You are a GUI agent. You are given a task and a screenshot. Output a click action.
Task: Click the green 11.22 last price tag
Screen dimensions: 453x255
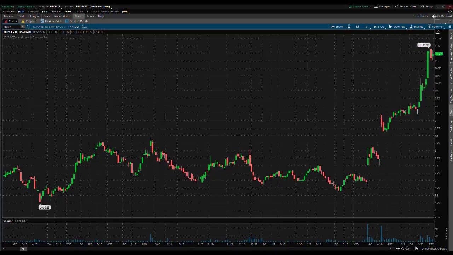click(x=439, y=54)
